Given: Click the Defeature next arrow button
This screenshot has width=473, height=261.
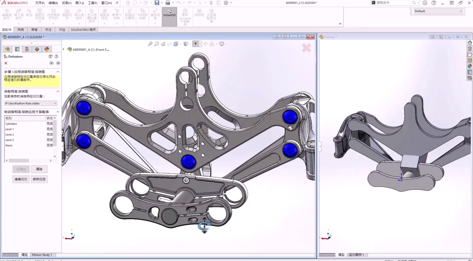Looking at the screenshot, I should [x=58, y=63].
